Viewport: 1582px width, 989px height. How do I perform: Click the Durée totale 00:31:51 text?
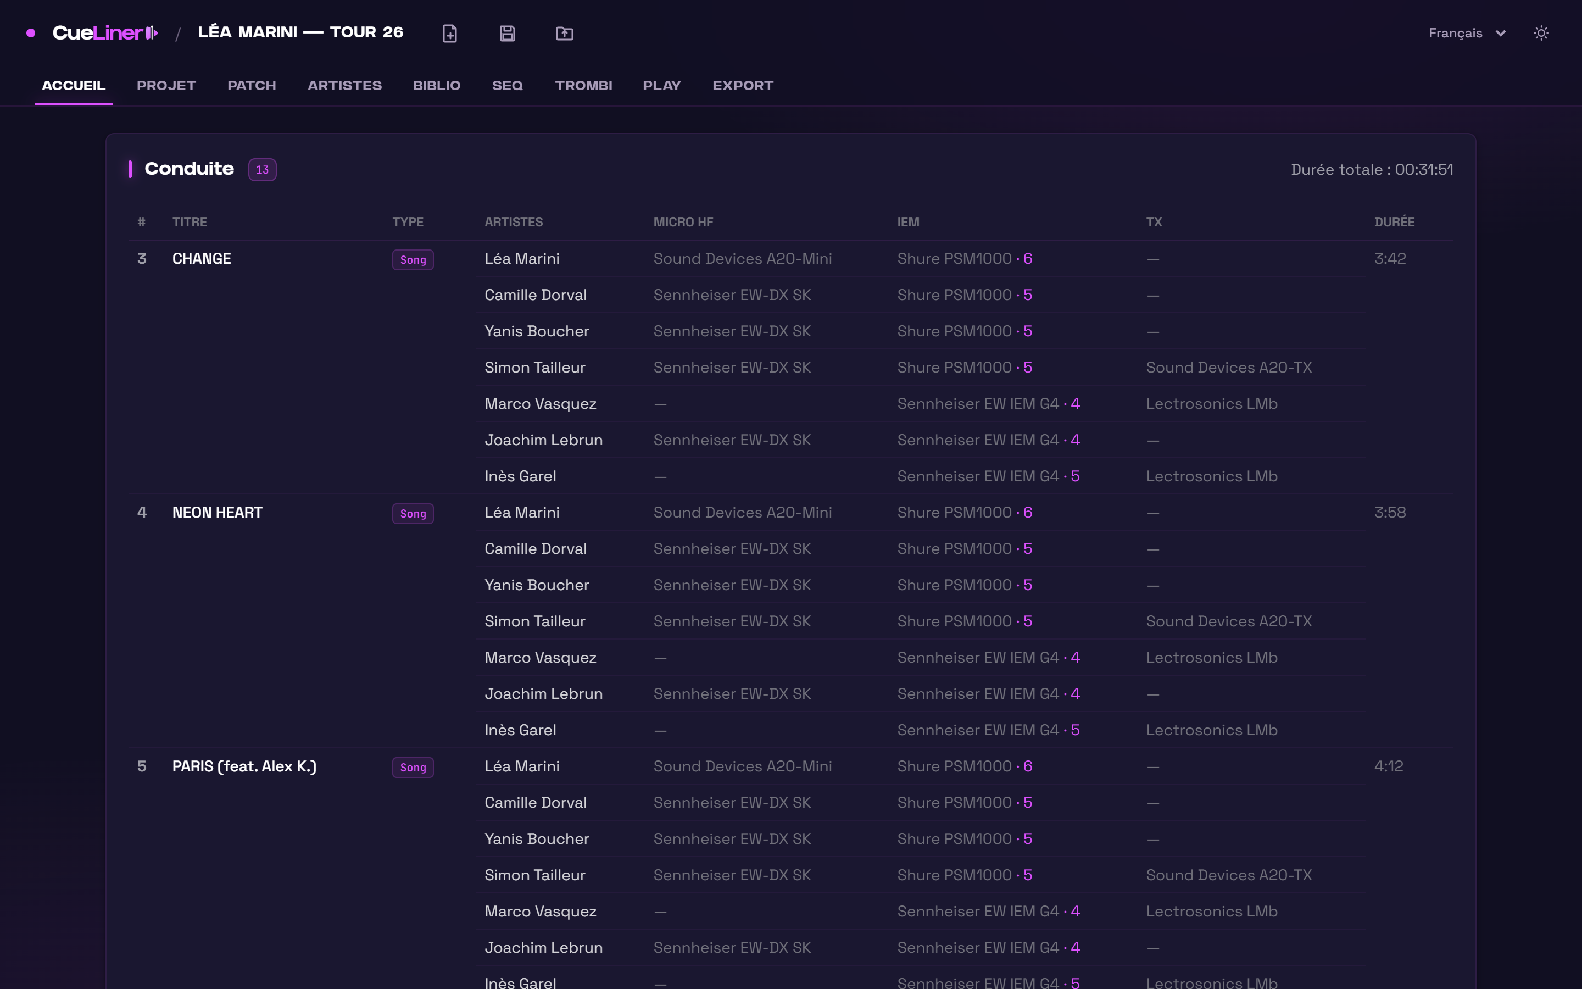click(1372, 169)
